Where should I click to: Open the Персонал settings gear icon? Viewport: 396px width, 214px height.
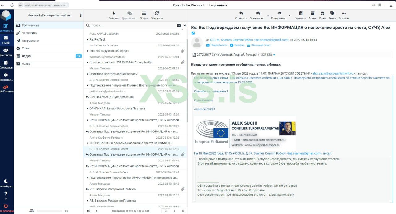click(x=6, y=77)
